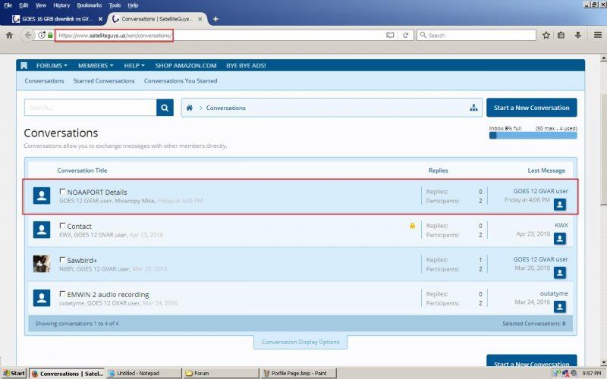Click the home icon in the breadcrumb
607x379 pixels.
(189, 108)
